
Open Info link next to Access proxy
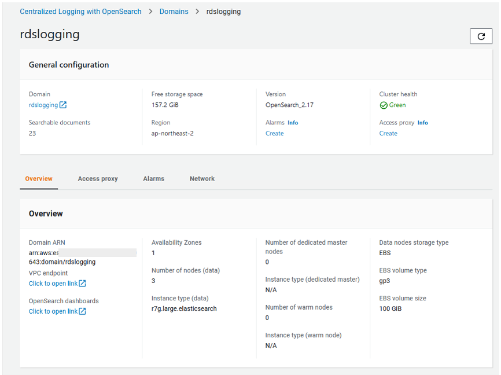tap(423, 123)
